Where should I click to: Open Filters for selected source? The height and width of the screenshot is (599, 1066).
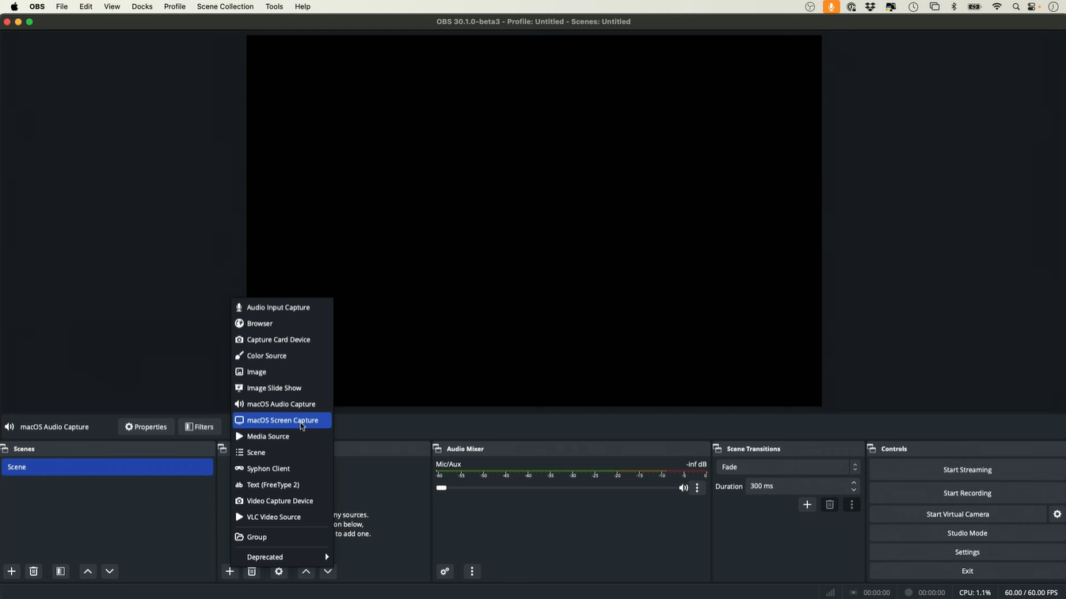coord(200,427)
